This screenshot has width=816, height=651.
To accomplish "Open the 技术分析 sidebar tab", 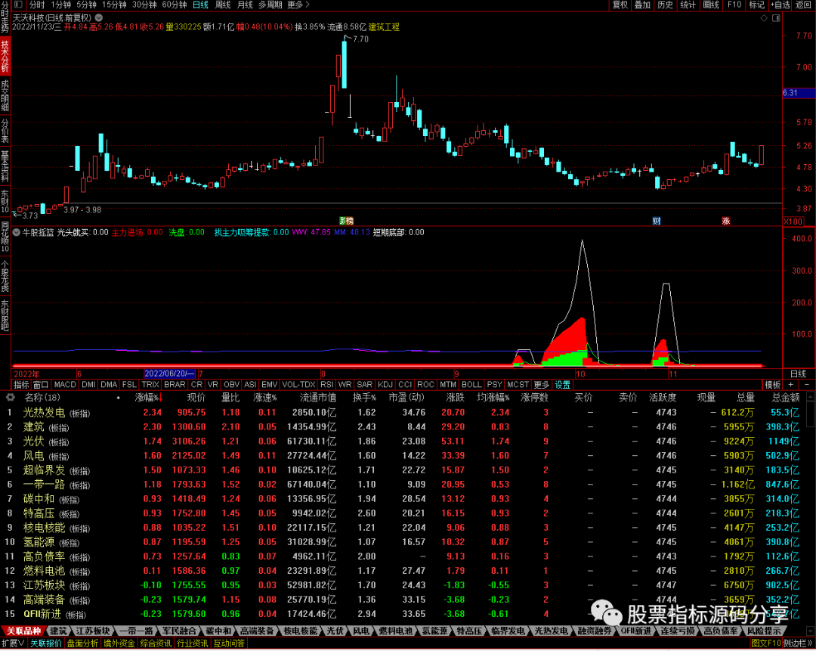I will point(5,56).
